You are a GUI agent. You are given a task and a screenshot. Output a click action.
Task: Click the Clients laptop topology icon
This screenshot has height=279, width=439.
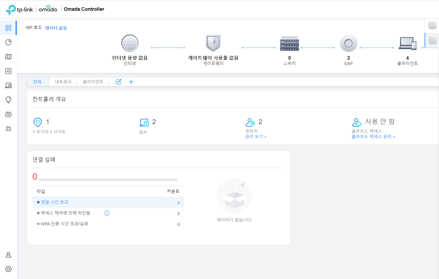click(x=408, y=43)
